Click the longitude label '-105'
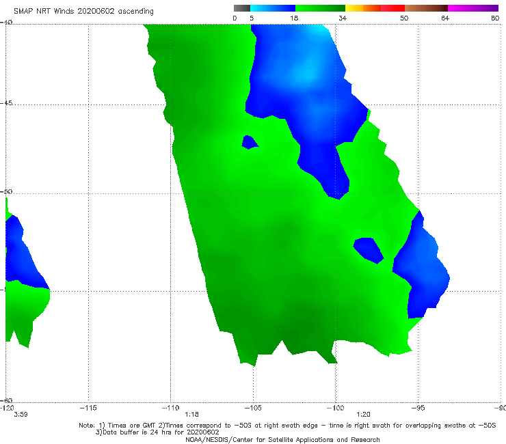This screenshot has height=444, width=506. [x=253, y=408]
